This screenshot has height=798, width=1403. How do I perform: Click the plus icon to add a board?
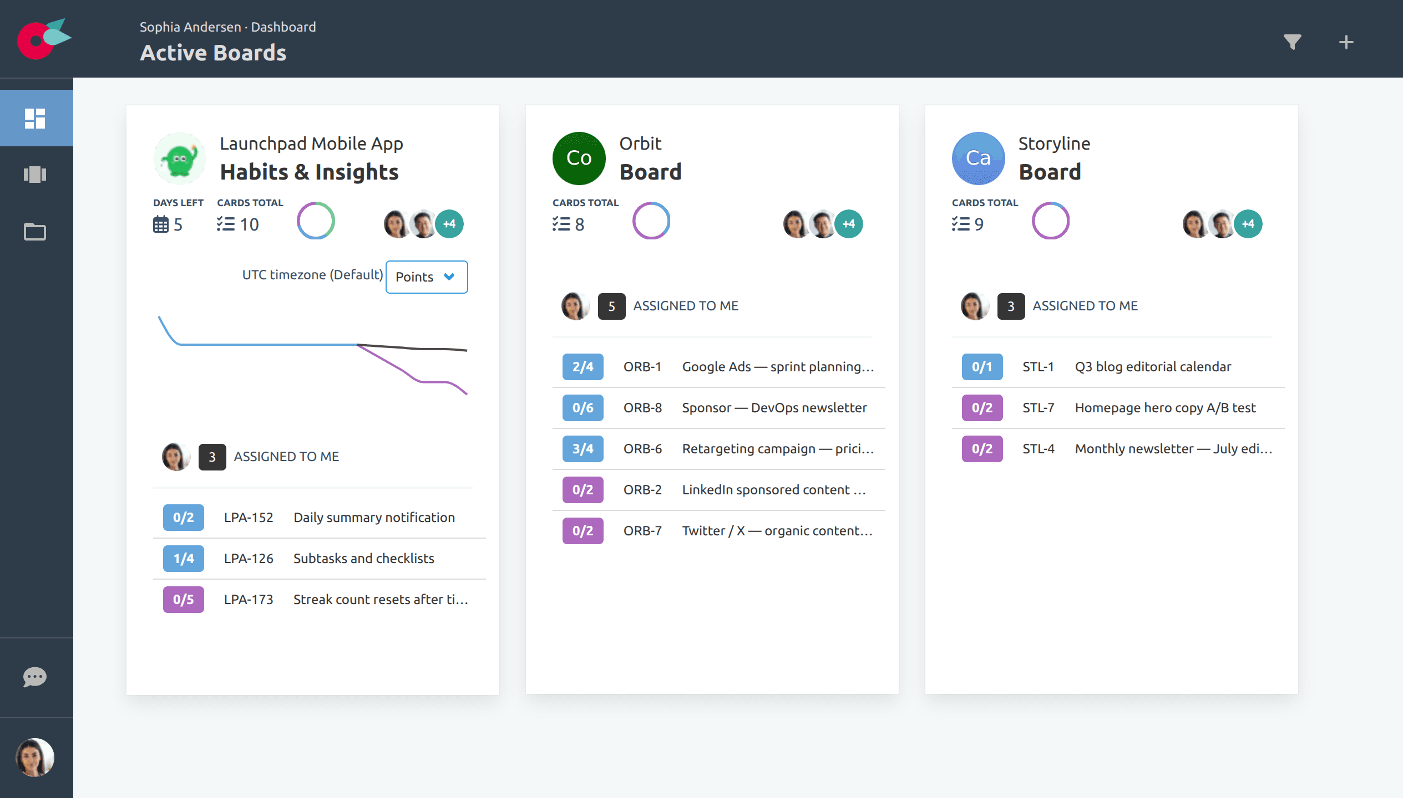tap(1346, 42)
